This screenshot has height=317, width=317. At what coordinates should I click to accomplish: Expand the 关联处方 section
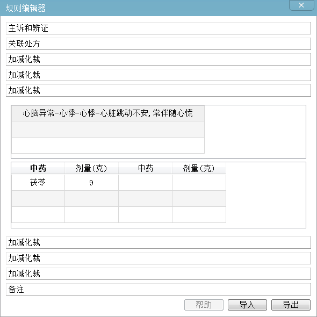click(158, 44)
